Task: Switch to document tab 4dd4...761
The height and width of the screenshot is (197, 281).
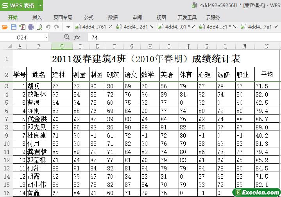Action: tap(91, 27)
